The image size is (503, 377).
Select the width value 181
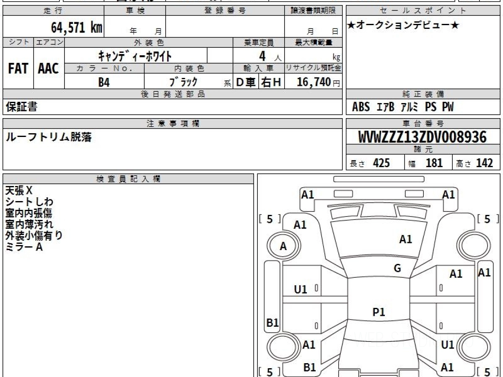(434, 163)
